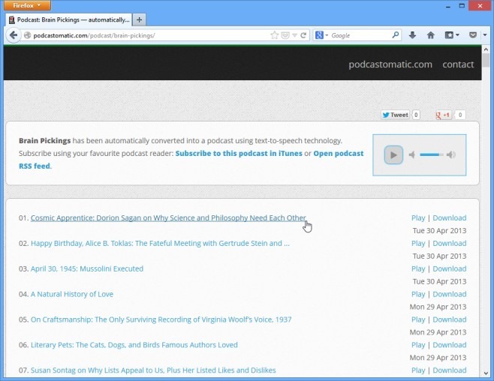This screenshot has width=494, height=381.
Task: Select the Podcast: Brain Pickings tab
Action: 68,19
